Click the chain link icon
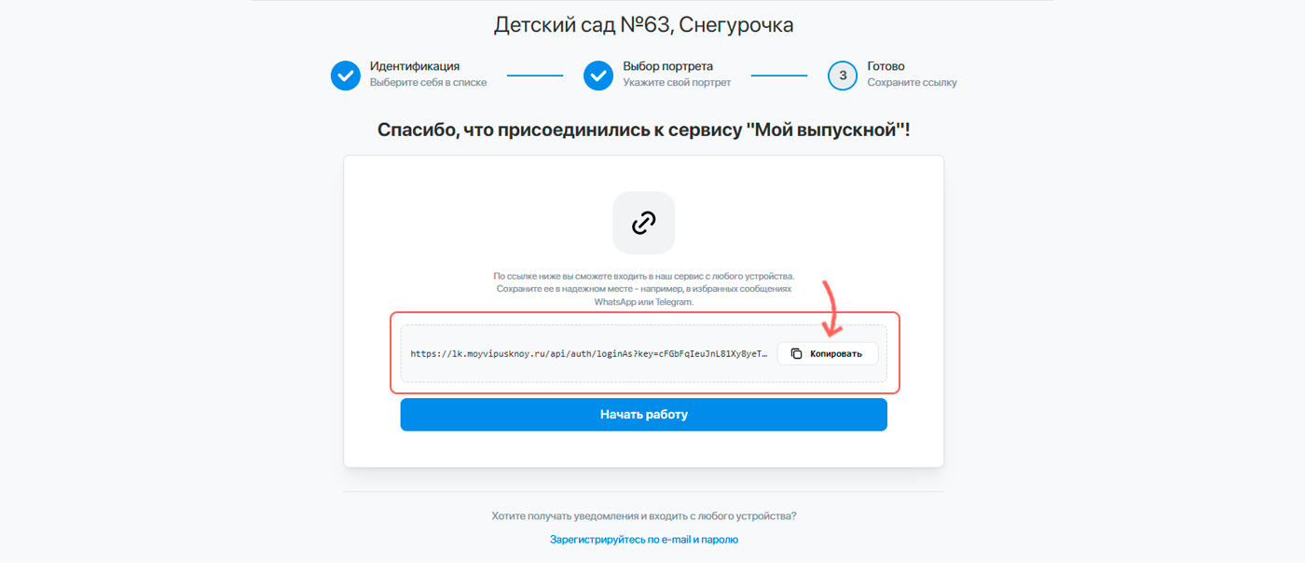The height and width of the screenshot is (563, 1305). click(643, 223)
